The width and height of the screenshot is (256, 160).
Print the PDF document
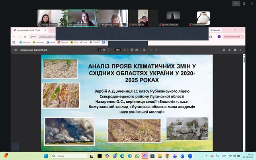coord(235,50)
